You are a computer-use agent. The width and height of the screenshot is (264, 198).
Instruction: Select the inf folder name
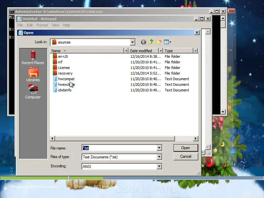(x=60, y=62)
